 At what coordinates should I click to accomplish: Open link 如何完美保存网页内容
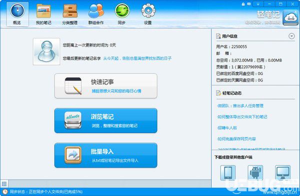click(x=236, y=139)
